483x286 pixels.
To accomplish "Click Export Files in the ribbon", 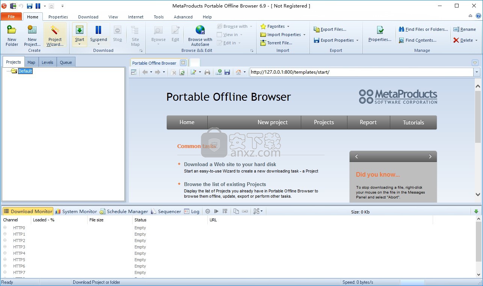I will coord(330,29).
